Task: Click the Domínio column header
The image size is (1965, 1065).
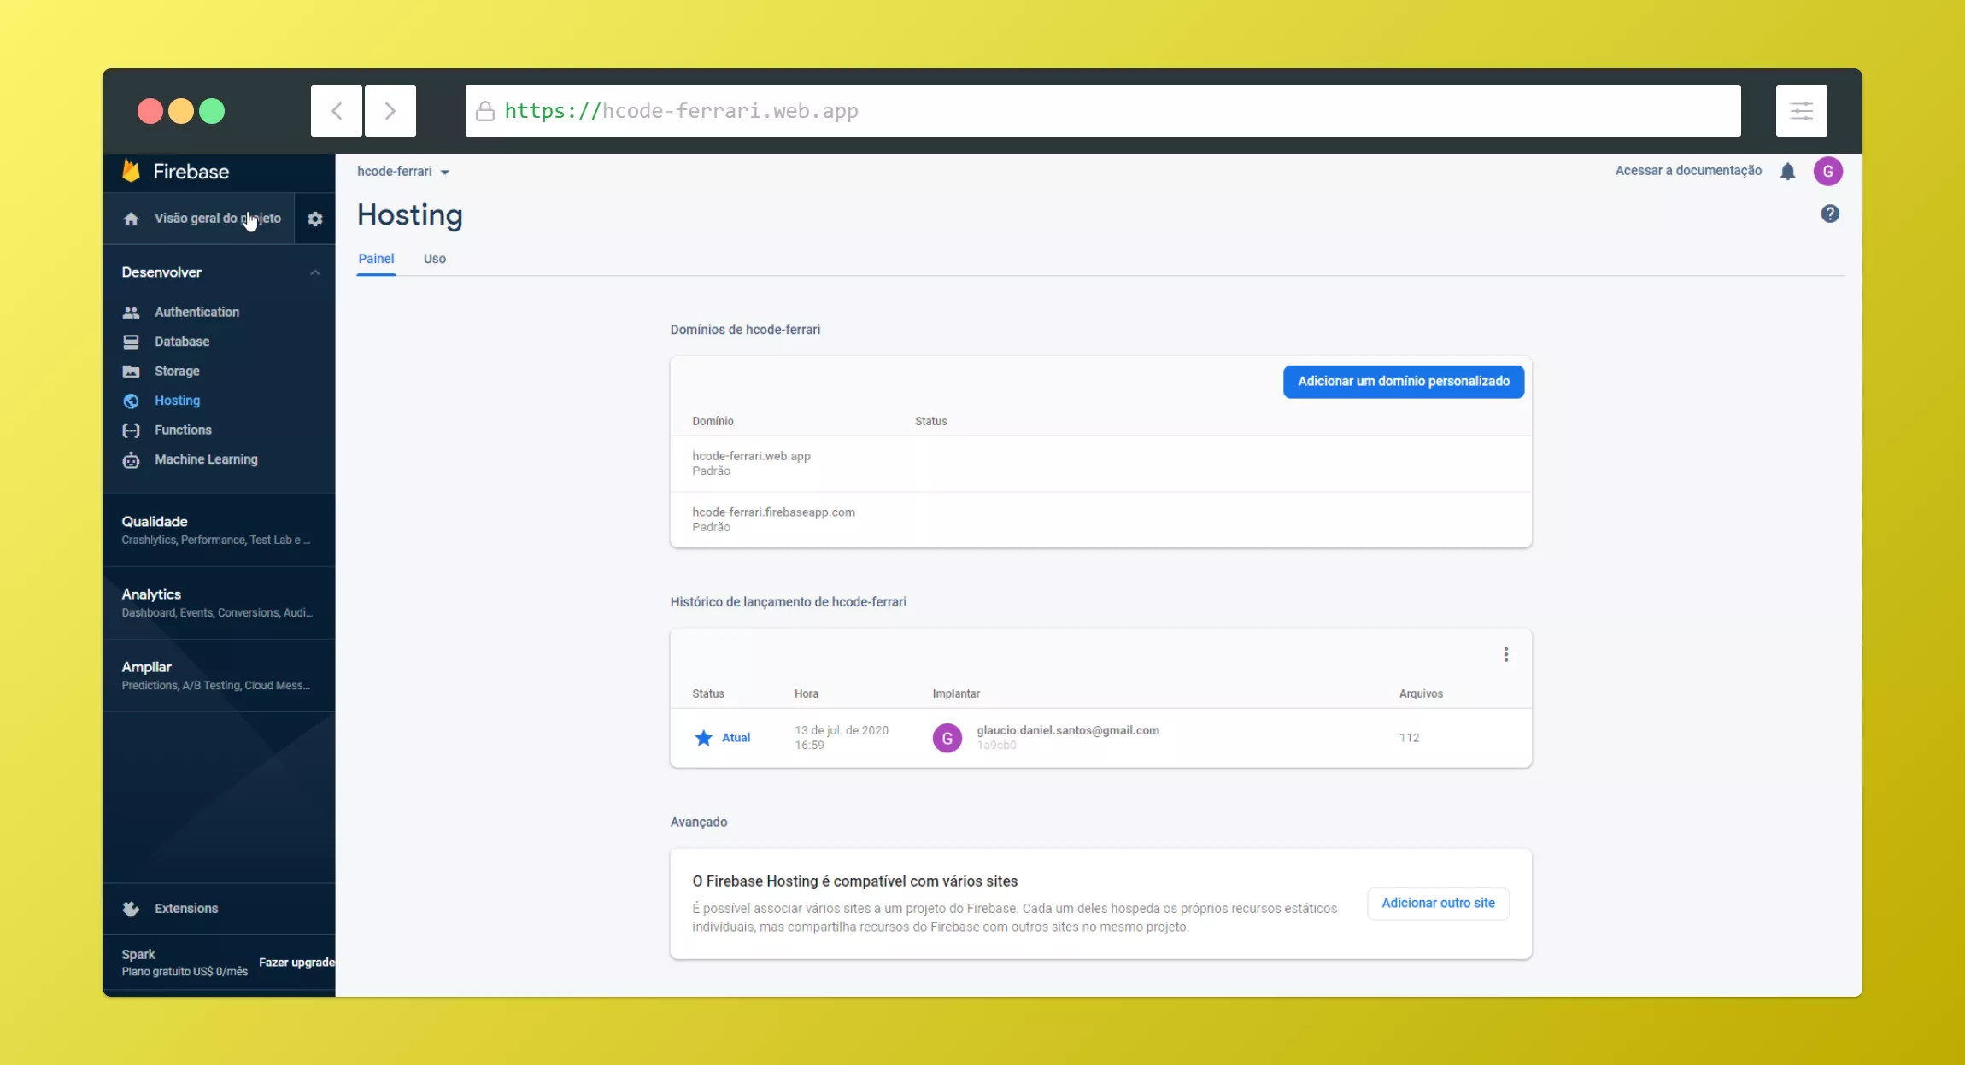Action: 713,422
